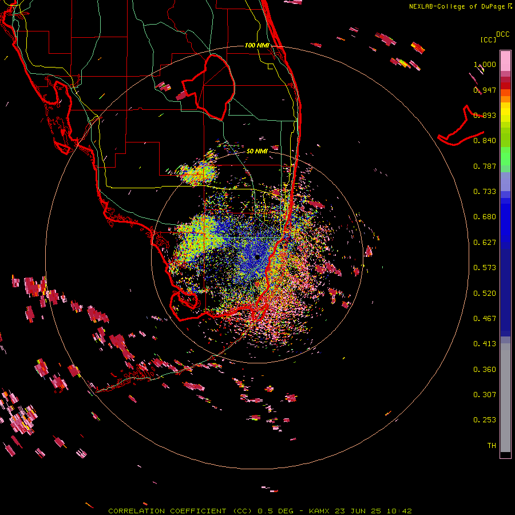This screenshot has width=515, height=515.
Task: Click the TH threshold label
Action: [x=492, y=445]
